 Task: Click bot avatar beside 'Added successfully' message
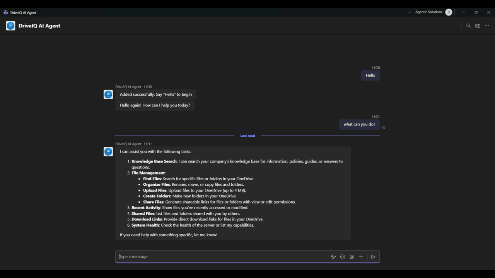point(108,95)
